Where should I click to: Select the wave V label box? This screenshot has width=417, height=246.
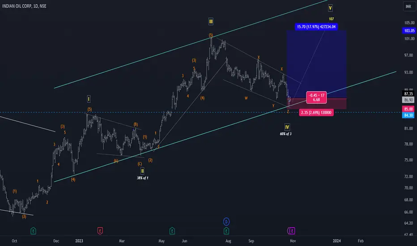pos(330,8)
